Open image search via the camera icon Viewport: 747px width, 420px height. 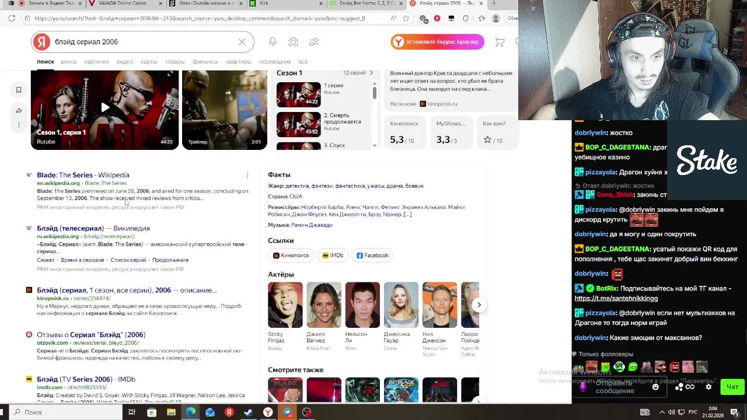pyautogui.click(x=293, y=42)
